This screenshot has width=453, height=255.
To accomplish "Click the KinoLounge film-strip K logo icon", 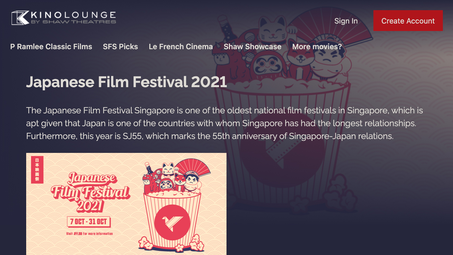I will coord(20,18).
